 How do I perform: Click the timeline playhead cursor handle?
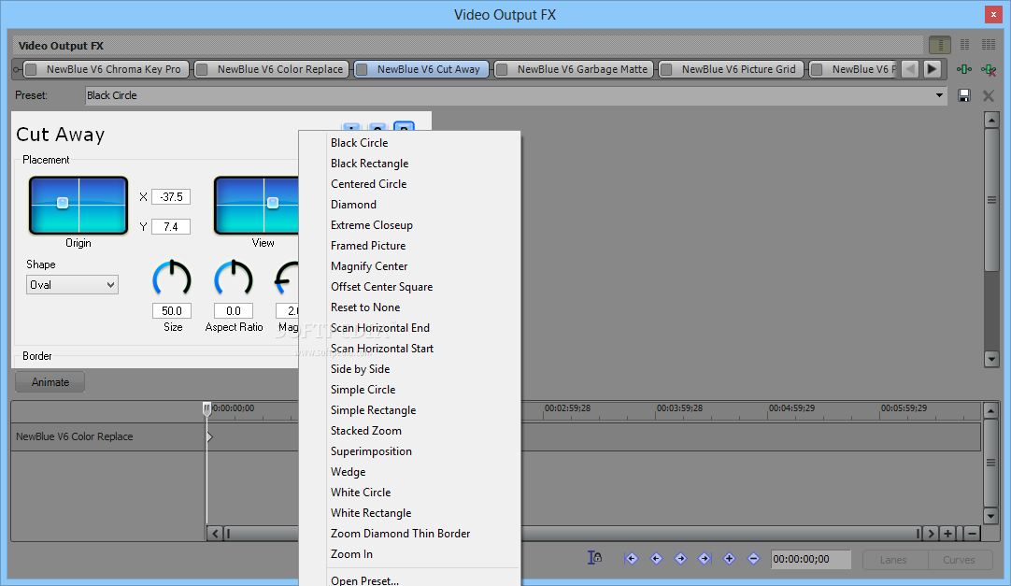tap(206, 408)
